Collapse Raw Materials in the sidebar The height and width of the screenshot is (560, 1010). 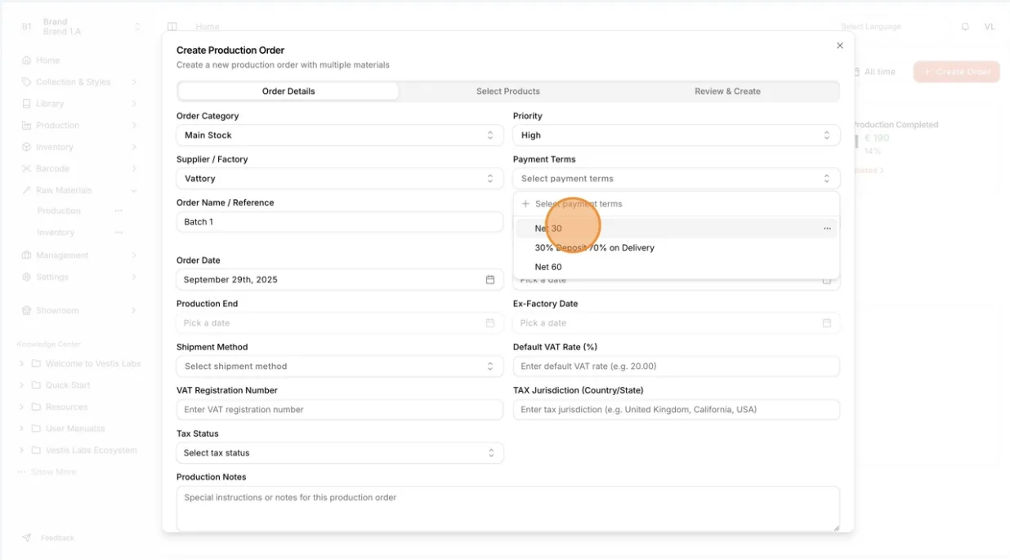point(78,190)
